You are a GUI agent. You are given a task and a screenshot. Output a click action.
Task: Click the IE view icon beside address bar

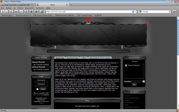click(41, 12)
